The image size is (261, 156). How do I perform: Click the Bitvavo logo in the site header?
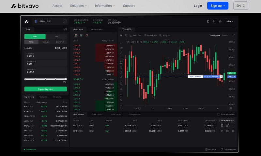tap(25, 6)
